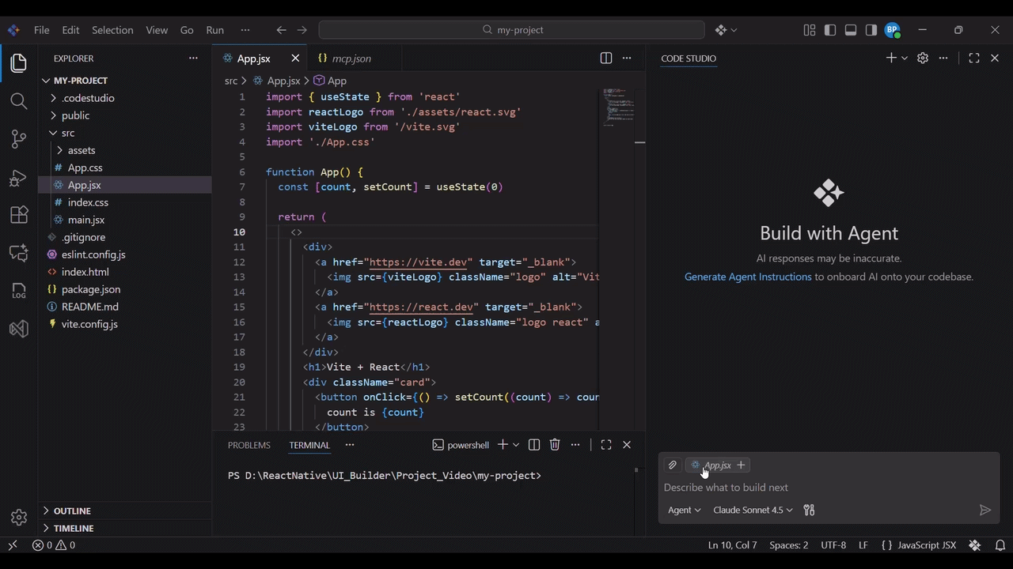Open the Extensions view
The image size is (1013, 569).
click(x=19, y=214)
